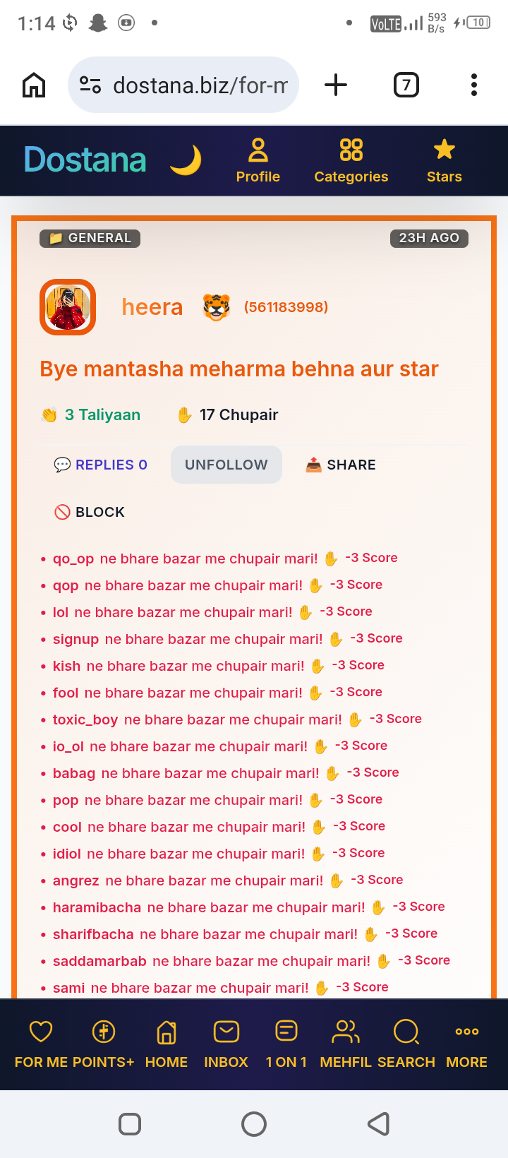508x1158 pixels.
Task: Share heera's post
Action: (341, 465)
